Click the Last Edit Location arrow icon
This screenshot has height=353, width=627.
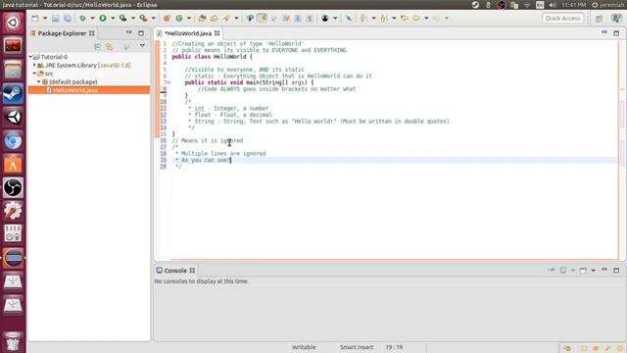pyautogui.click(x=405, y=18)
